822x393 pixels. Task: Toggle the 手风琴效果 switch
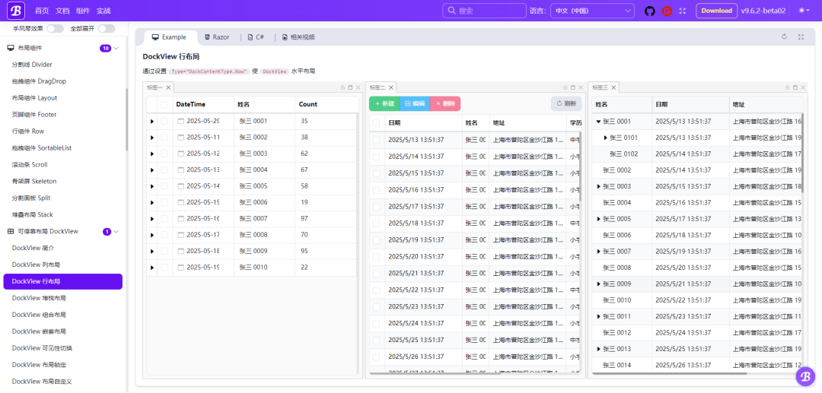click(x=55, y=28)
